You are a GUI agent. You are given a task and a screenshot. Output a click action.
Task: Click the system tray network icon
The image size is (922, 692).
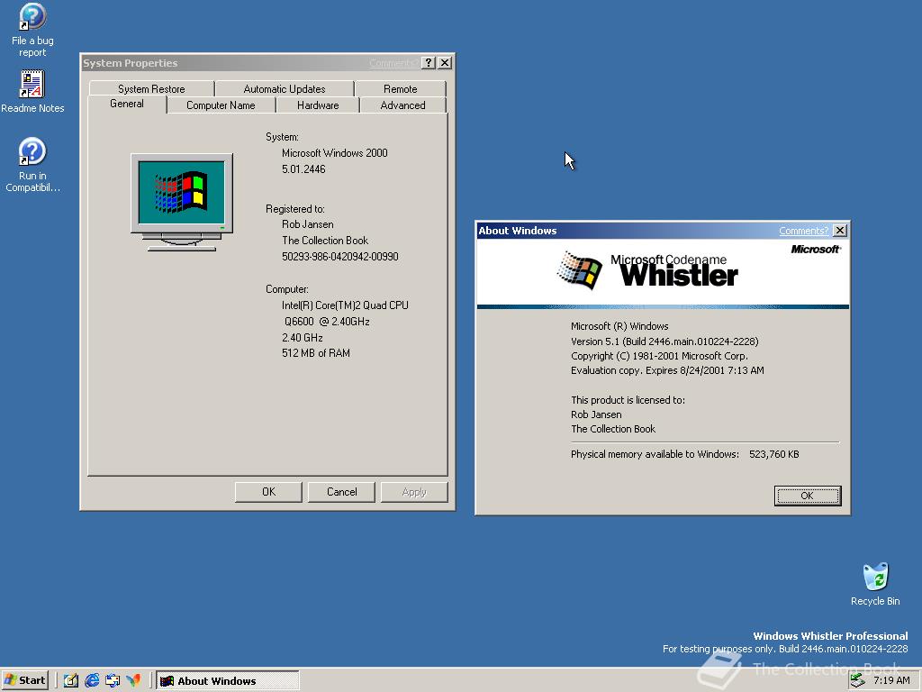point(858,680)
